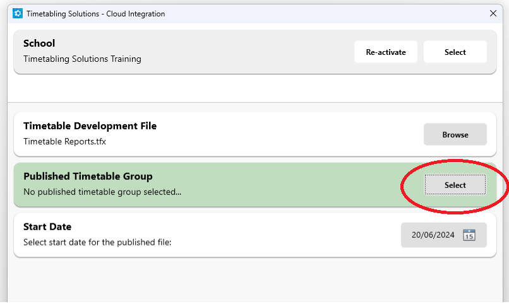Click the 'Start Date' heading
Screen dimensions: 509x304
tap(47, 226)
